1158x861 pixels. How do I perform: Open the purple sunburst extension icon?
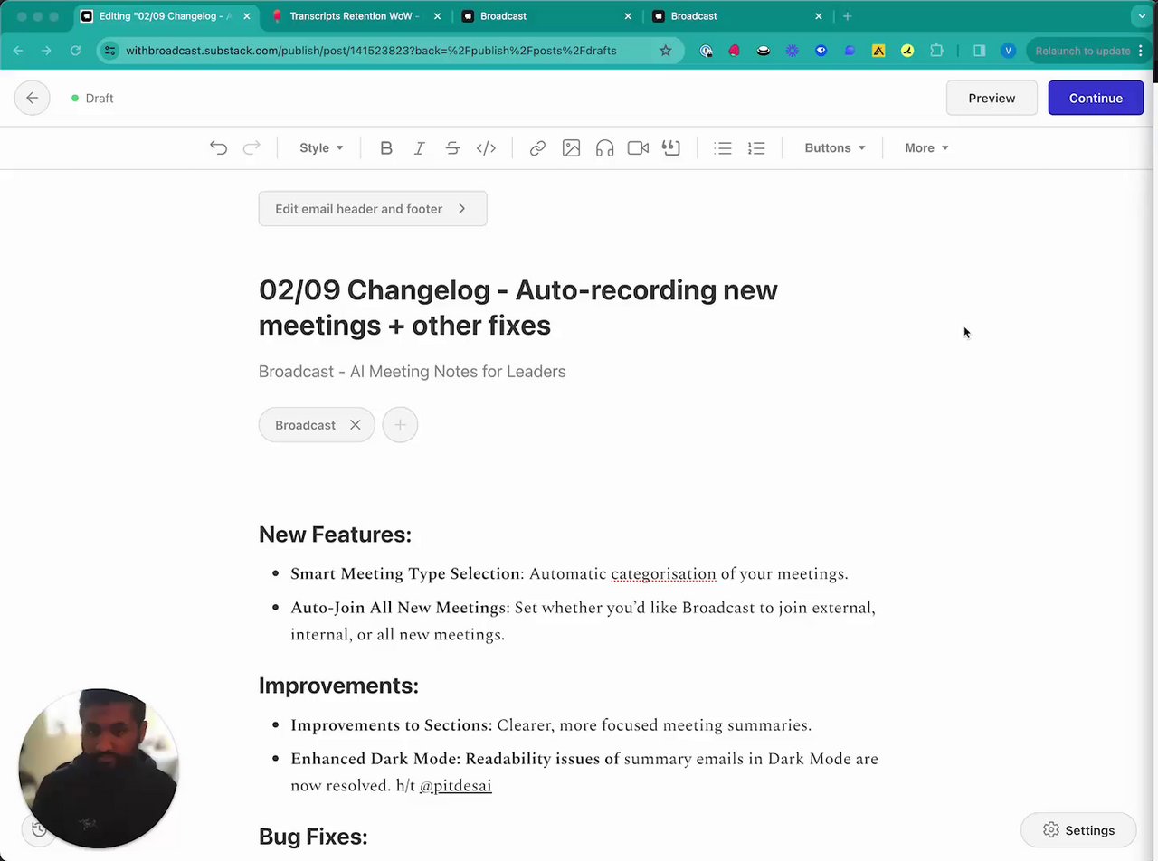(x=793, y=51)
